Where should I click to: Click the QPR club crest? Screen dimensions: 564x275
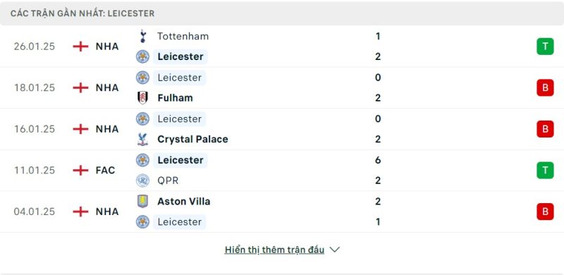143,181
